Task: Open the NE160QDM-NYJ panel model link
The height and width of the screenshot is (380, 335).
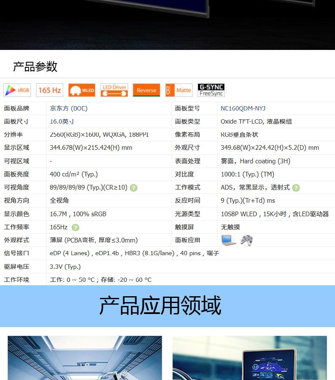Action: (x=243, y=108)
